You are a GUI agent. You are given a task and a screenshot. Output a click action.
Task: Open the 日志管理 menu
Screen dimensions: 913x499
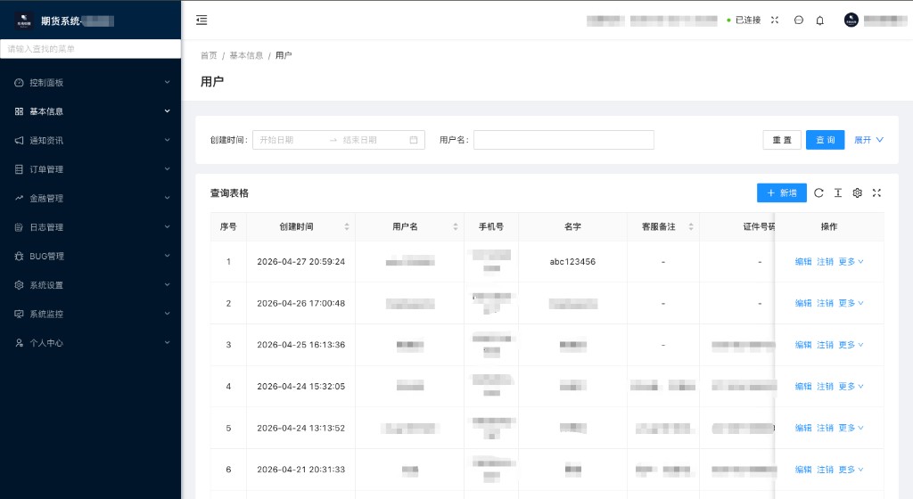click(x=90, y=227)
